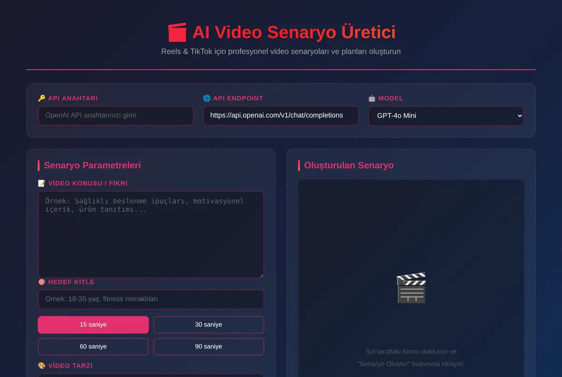Select the 30 saniye duration
The height and width of the screenshot is (377, 562).
click(x=209, y=325)
